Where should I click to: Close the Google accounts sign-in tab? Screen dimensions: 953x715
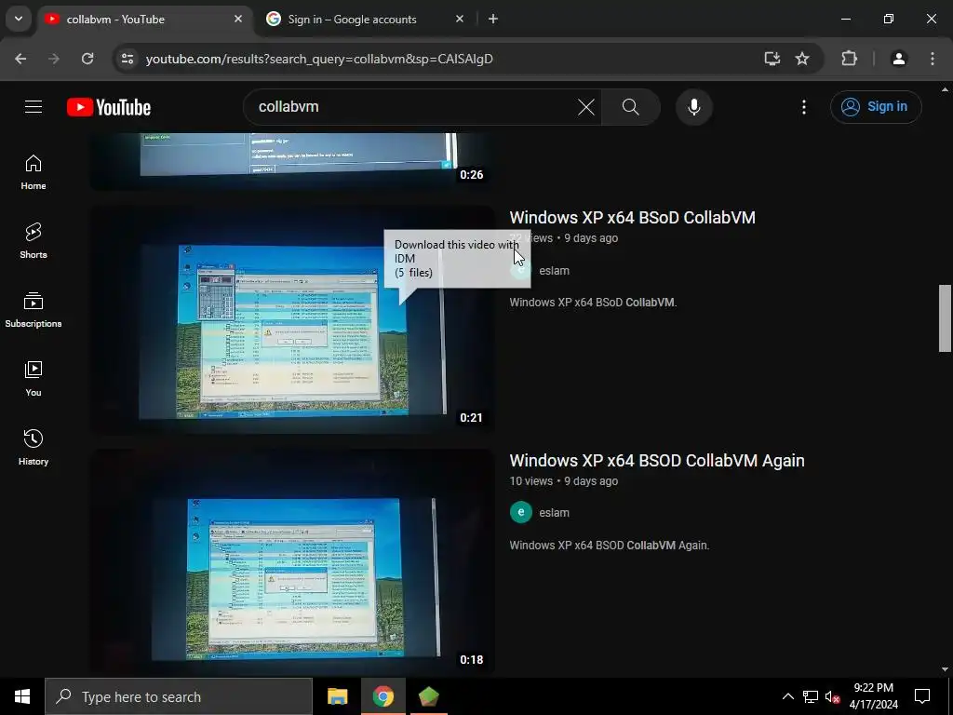(460, 19)
